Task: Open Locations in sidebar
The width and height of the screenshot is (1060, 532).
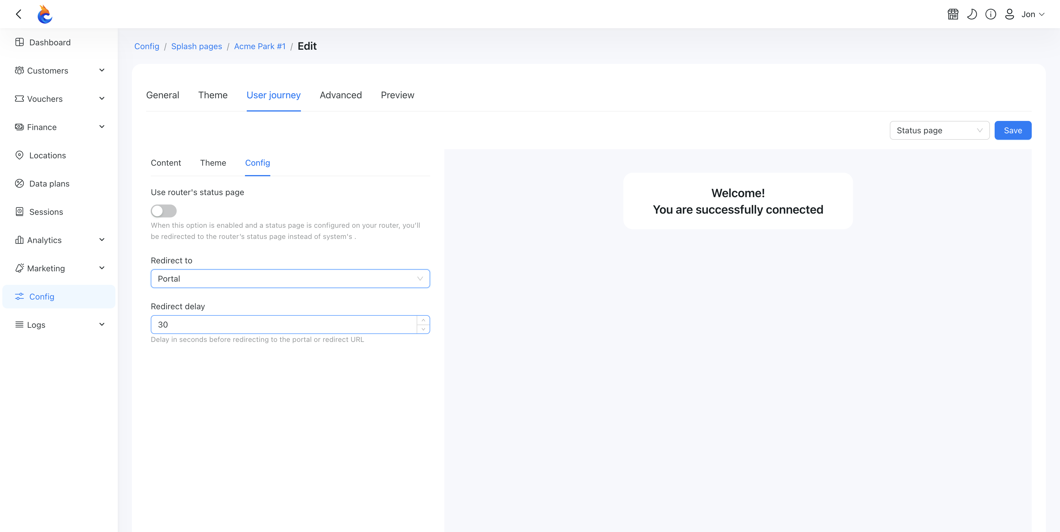Action: click(x=59, y=155)
